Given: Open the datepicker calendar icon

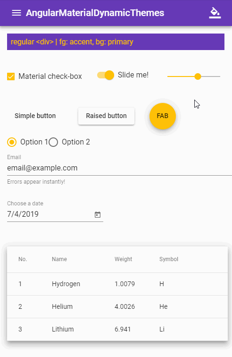Looking at the screenshot, I should point(98,214).
